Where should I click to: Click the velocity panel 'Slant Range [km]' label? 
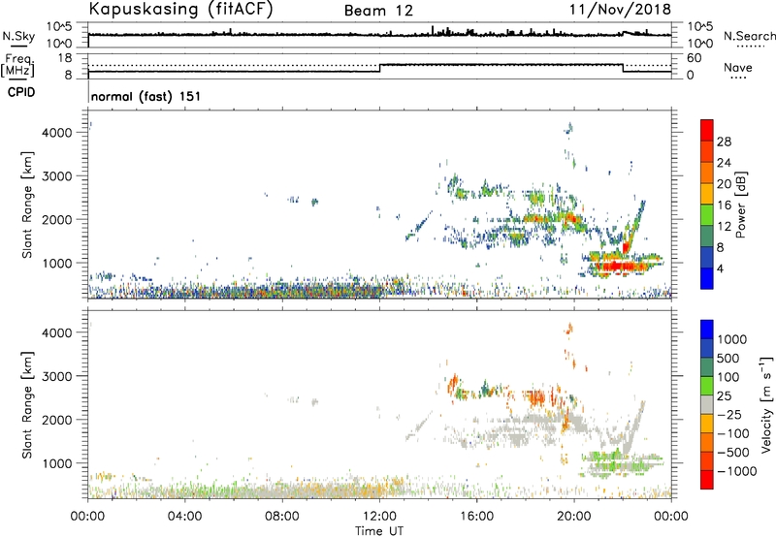coord(27,405)
